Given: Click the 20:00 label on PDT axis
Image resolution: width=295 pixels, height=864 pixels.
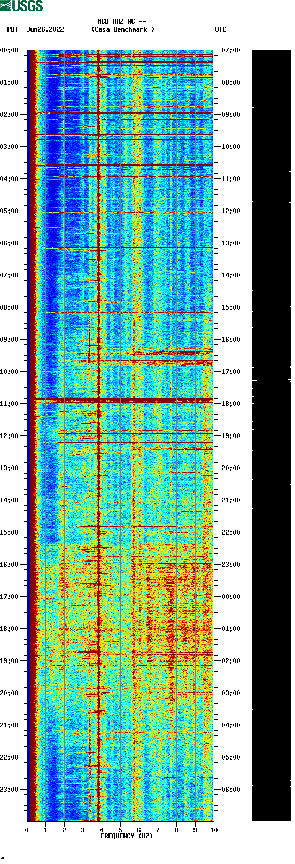Looking at the screenshot, I should [x=10, y=693].
